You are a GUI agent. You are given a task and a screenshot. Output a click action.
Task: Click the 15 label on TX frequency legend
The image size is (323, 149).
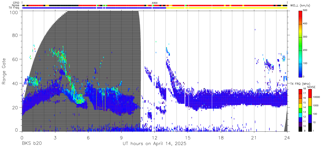coord(305,103)
